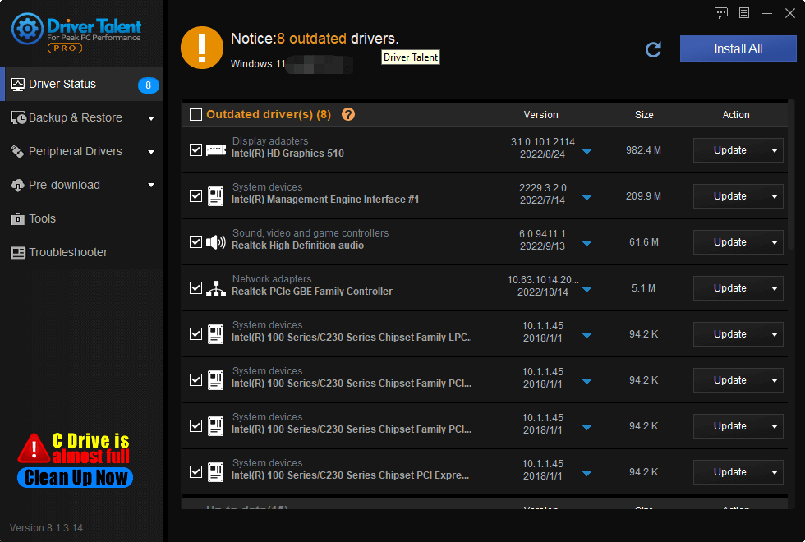Update the Intel(R) HD Graphics 510 driver

coord(729,150)
